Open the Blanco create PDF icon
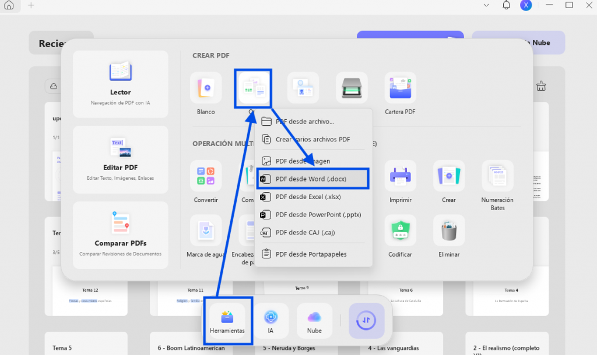597x355 pixels. pos(206,88)
